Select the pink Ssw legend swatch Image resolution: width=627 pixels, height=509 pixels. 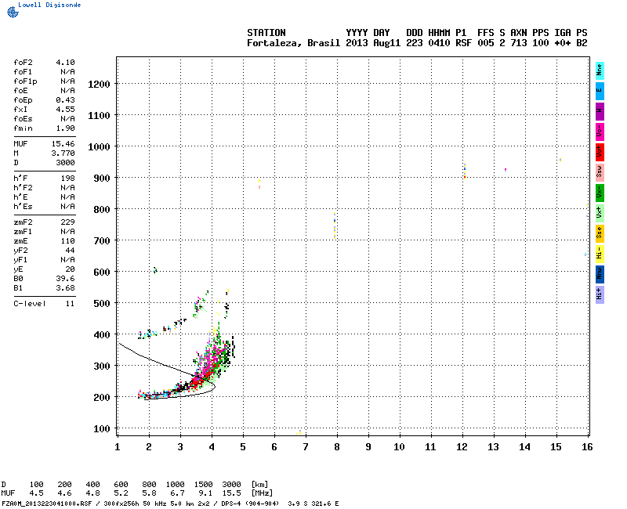[600, 172]
